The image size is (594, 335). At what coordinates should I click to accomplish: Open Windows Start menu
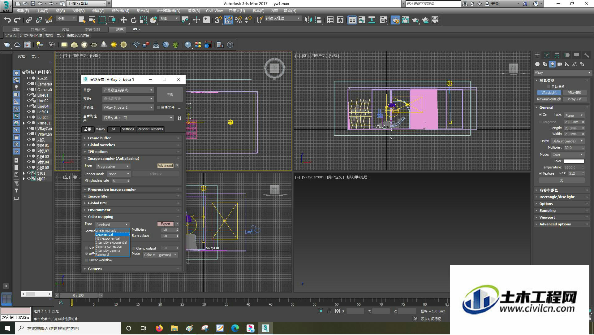pos(7,328)
